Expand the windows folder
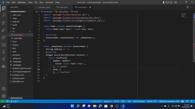 [x=16, y=55]
